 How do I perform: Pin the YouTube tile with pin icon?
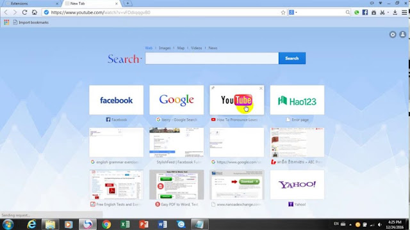tap(213, 88)
